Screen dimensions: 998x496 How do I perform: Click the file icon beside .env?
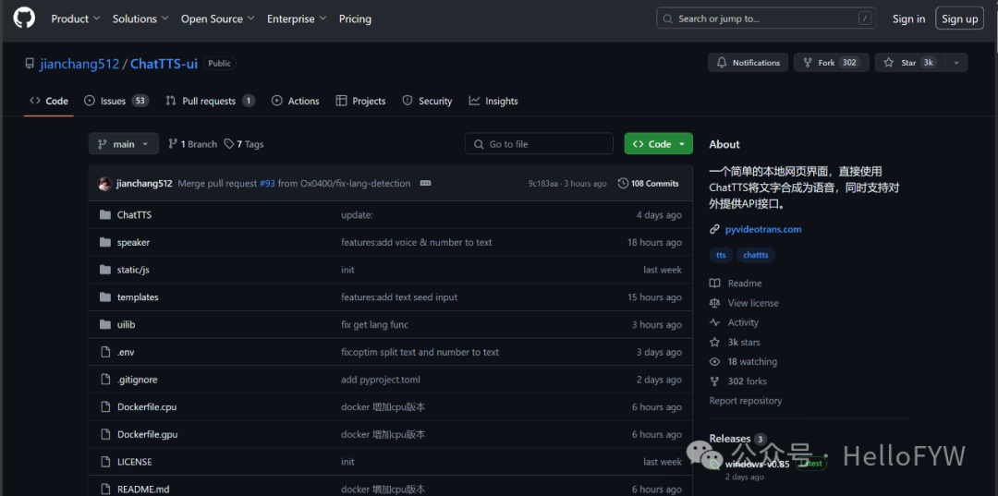point(105,352)
